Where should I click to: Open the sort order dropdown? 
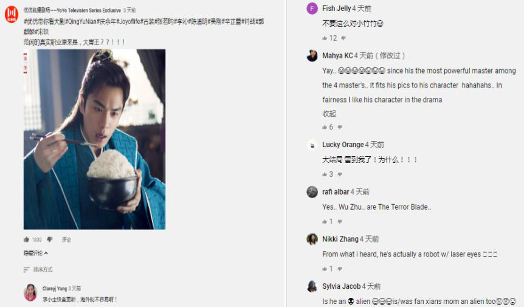[x=38, y=269]
